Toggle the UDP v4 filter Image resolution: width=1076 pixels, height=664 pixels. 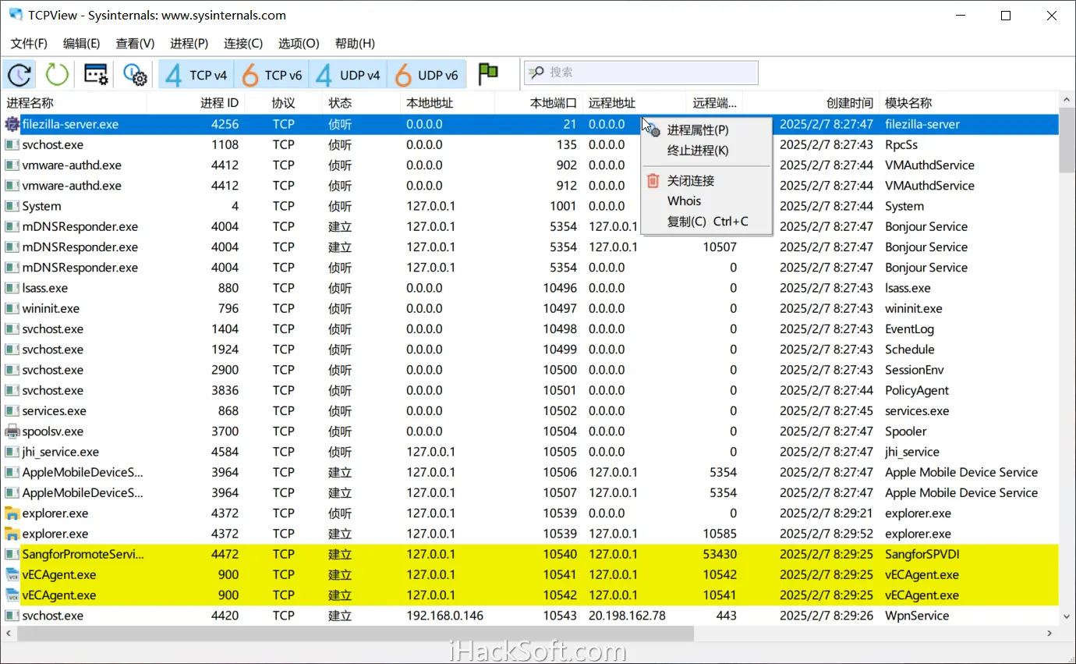coord(349,75)
